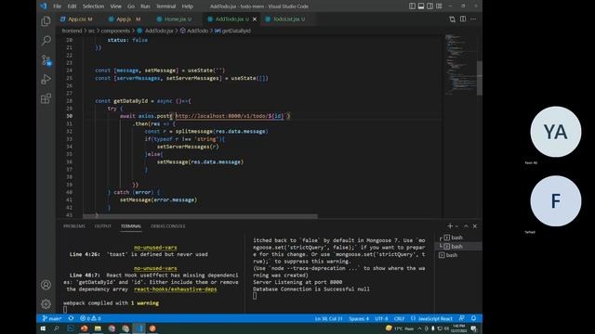Toggle the primary side bar layout icon
Screen dimensions: 595x334
[x=412, y=6]
